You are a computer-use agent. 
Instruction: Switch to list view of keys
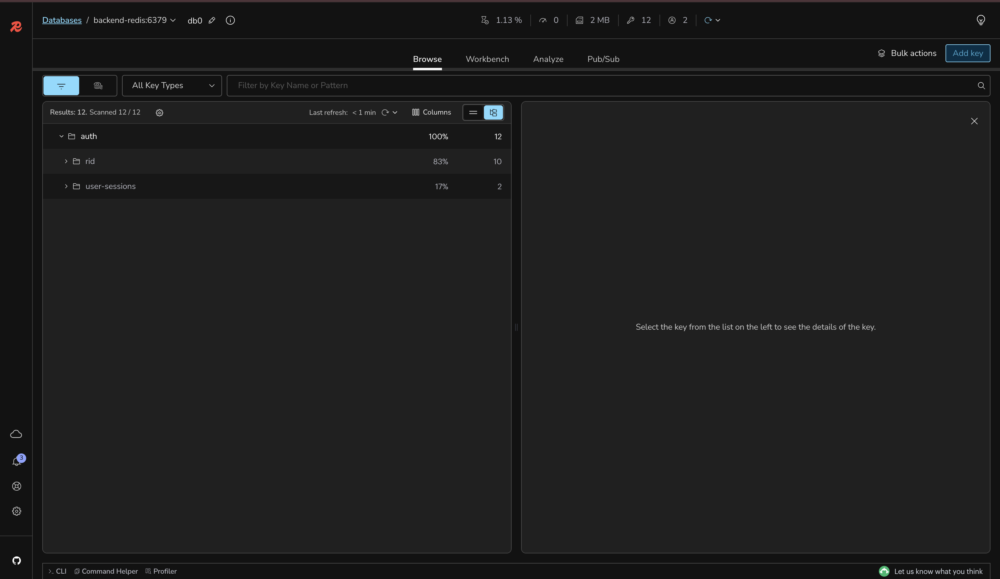[x=473, y=113]
